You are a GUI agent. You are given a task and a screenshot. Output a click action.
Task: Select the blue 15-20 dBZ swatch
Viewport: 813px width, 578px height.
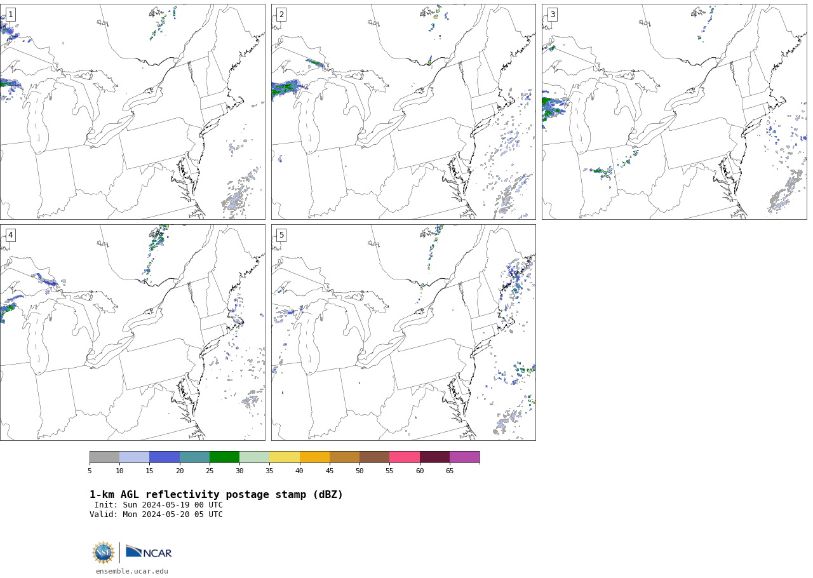[165, 457]
